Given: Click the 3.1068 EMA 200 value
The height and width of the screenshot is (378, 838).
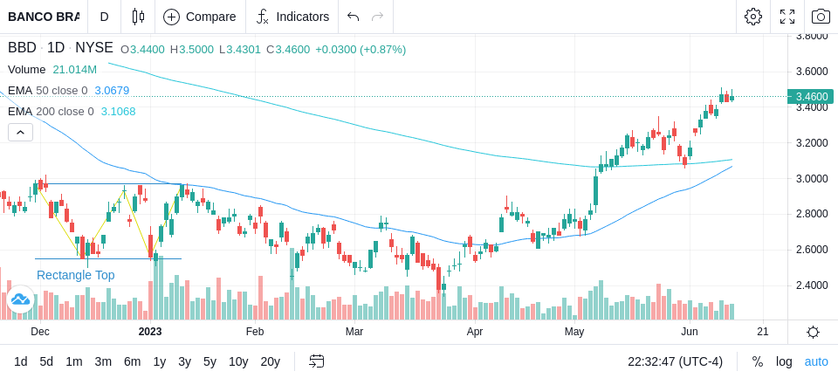Looking at the screenshot, I should [118, 111].
